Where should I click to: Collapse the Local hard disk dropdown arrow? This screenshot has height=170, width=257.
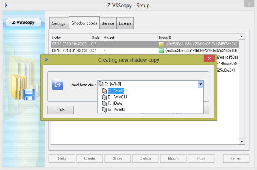(200, 84)
